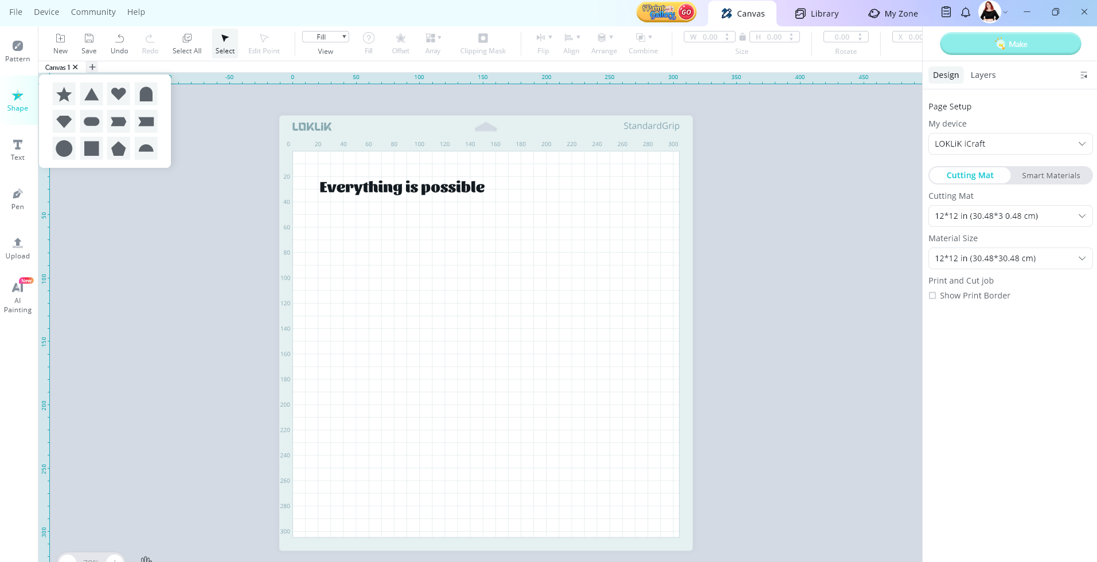Enable Show Print Border checkbox

point(932,296)
